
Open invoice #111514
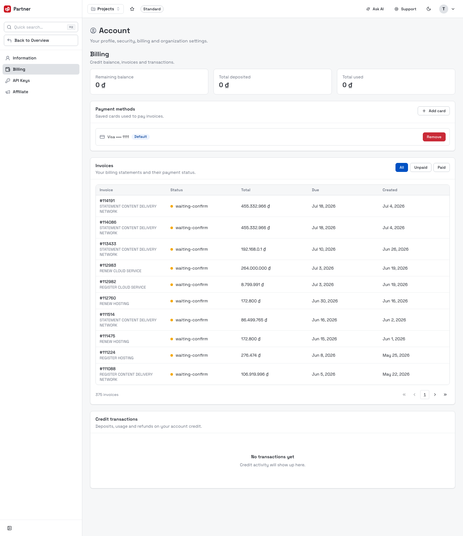coord(273,320)
